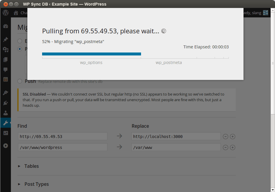Screen dimensions: 275x192
Task: Open the Pages sidebar icon
Action: 6,60
